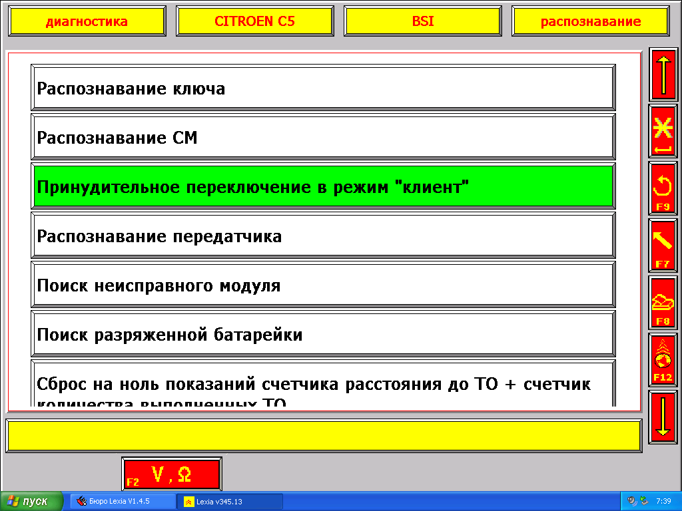Screen dimensions: 682x511
Task: Select 'Поиск разряженной батарейки' entry
Action: 323,335
